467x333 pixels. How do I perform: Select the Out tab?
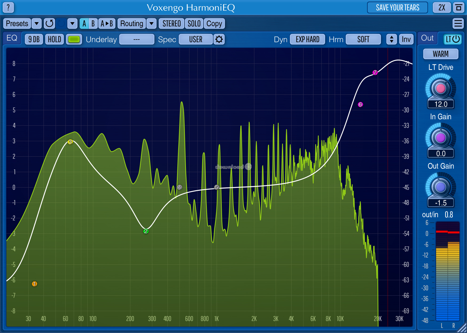[x=427, y=38]
